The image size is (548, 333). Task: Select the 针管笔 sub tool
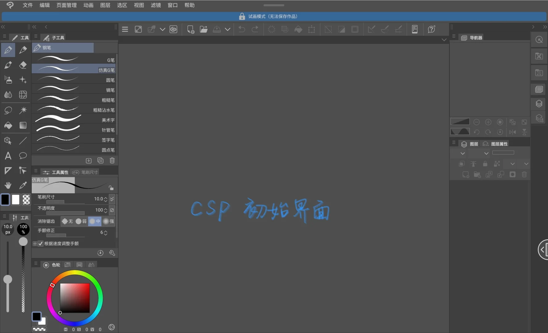click(x=74, y=129)
